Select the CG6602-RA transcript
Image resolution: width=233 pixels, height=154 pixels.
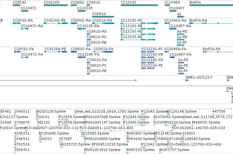74,23
